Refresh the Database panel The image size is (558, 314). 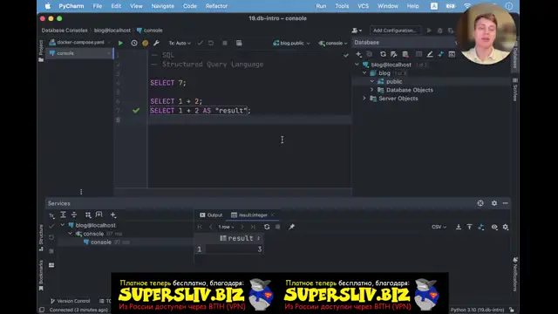[383, 54]
